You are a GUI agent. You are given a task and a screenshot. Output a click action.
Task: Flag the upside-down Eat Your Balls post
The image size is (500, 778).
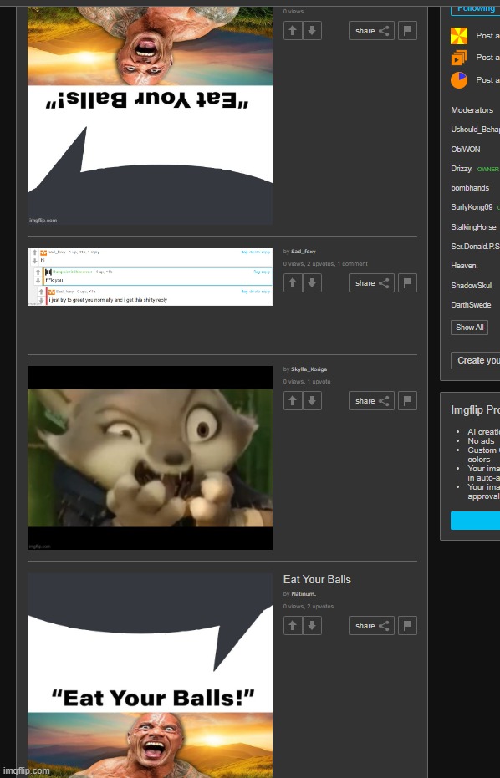click(408, 31)
